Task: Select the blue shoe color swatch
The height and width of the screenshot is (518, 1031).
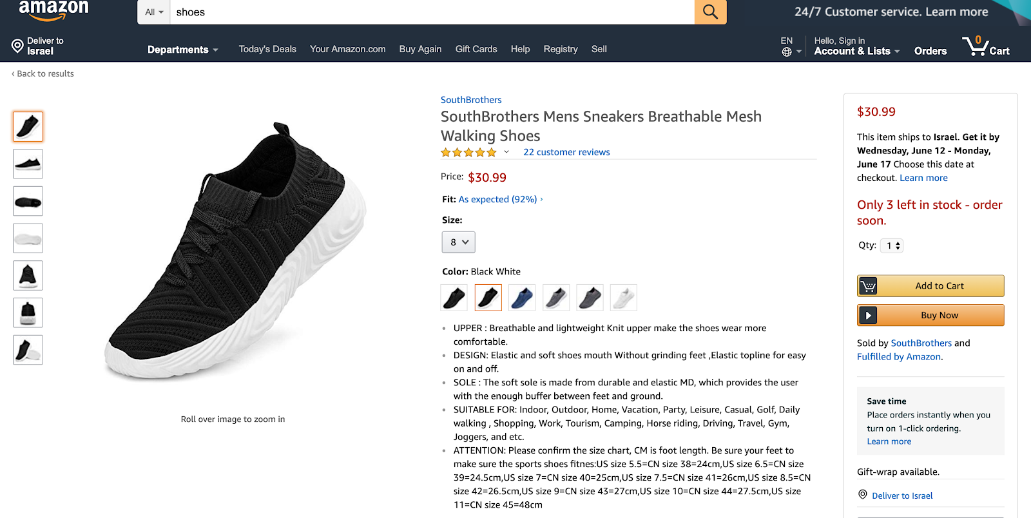Action: tap(522, 298)
